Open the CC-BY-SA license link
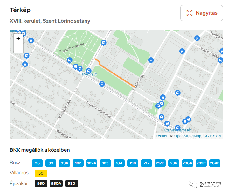 click(212, 136)
